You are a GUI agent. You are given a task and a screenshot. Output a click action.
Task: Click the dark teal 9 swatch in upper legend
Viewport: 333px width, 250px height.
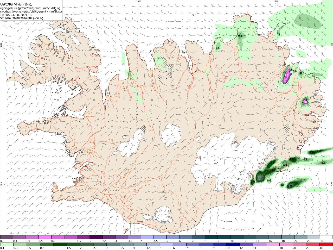point(223,237)
